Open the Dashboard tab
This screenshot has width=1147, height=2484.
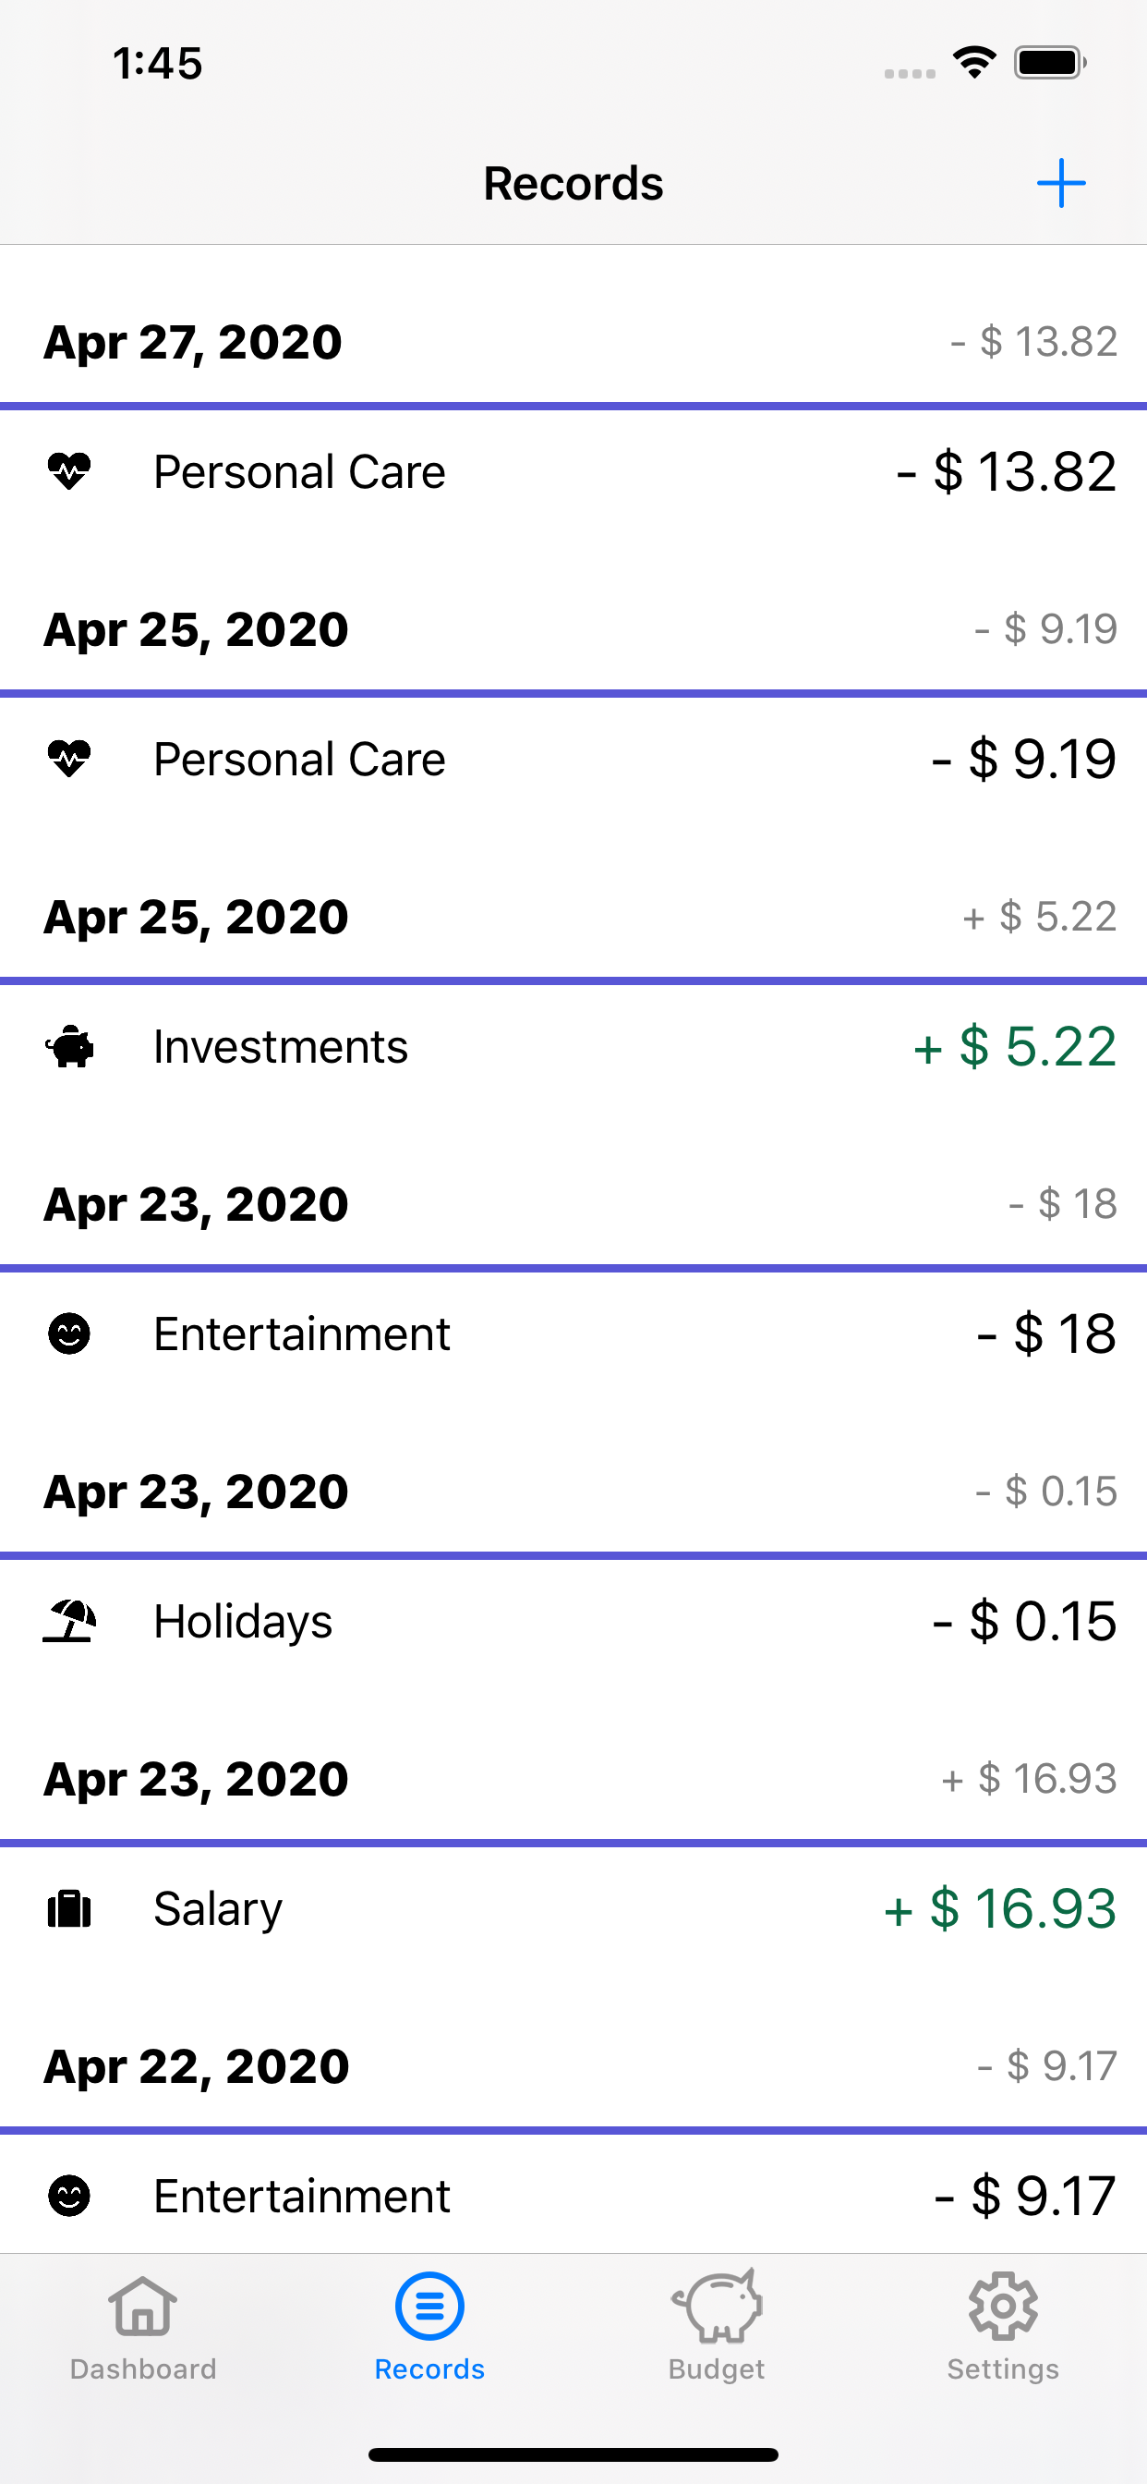point(142,2326)
